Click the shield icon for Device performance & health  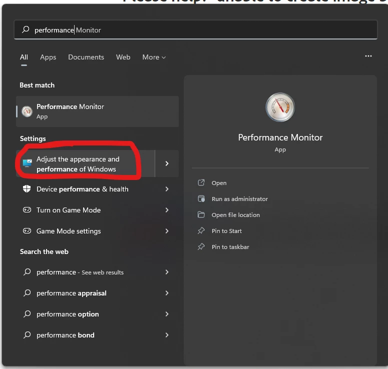(x=27, y=189)
